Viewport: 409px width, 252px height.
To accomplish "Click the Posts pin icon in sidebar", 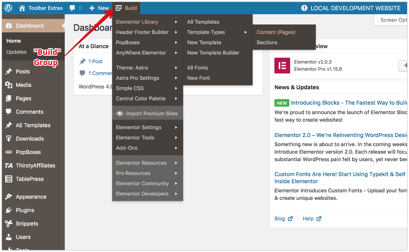I will pos(9,71).
